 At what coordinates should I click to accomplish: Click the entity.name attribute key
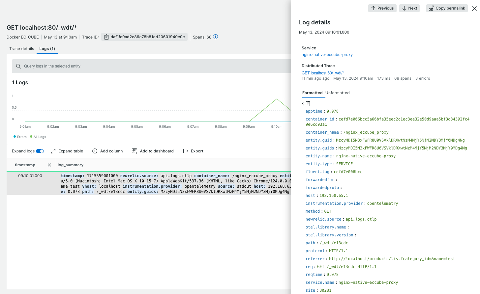click(x=319, y=156)
